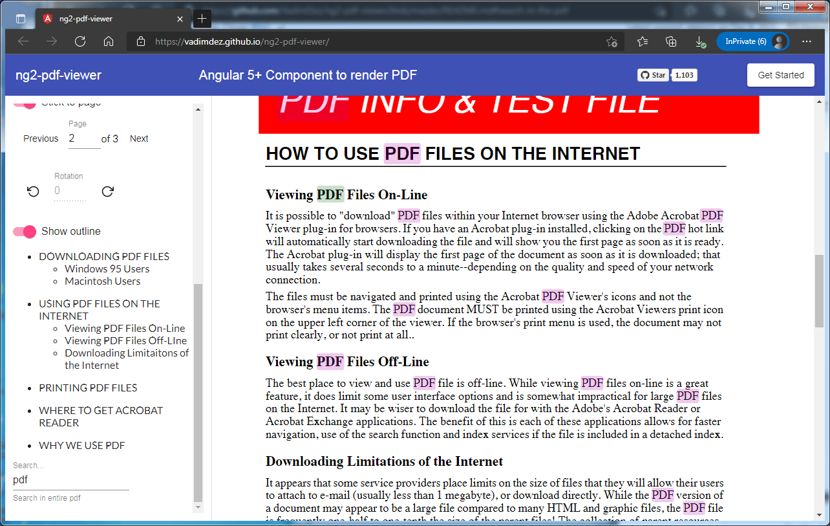The width and height of the screenshot is (830, 526).
Task: Click the Page number input field
Action: 84,138
